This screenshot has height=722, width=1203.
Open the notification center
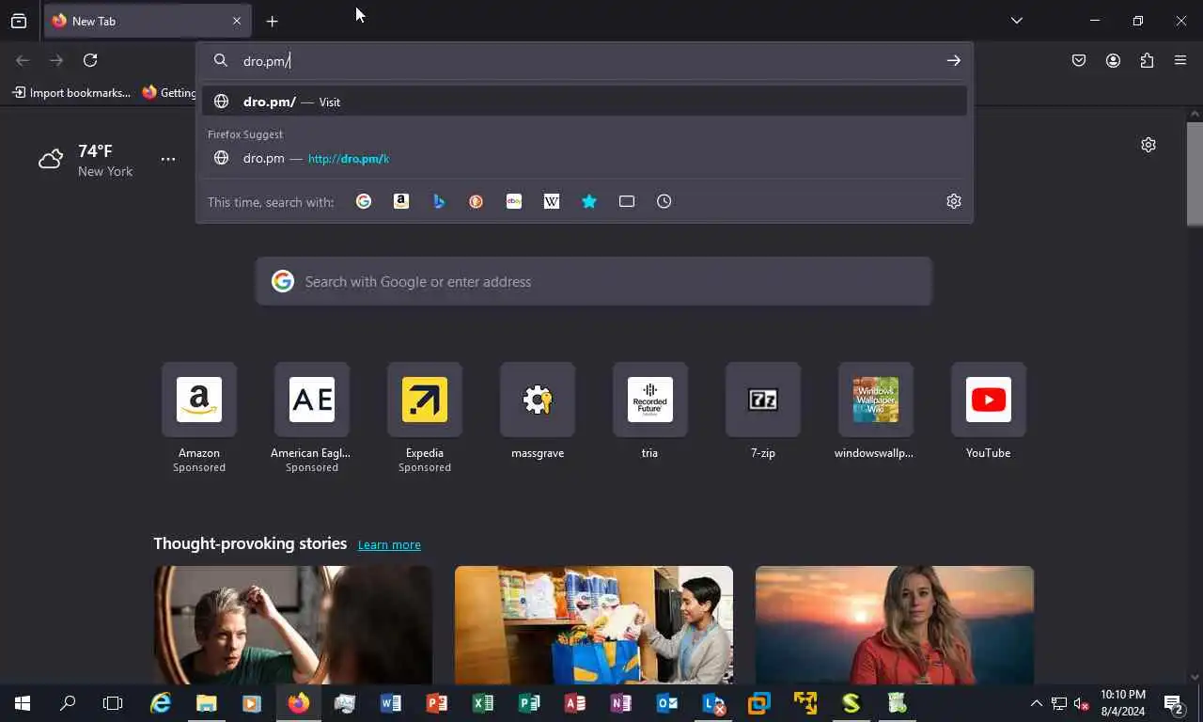pos(1174,703)
